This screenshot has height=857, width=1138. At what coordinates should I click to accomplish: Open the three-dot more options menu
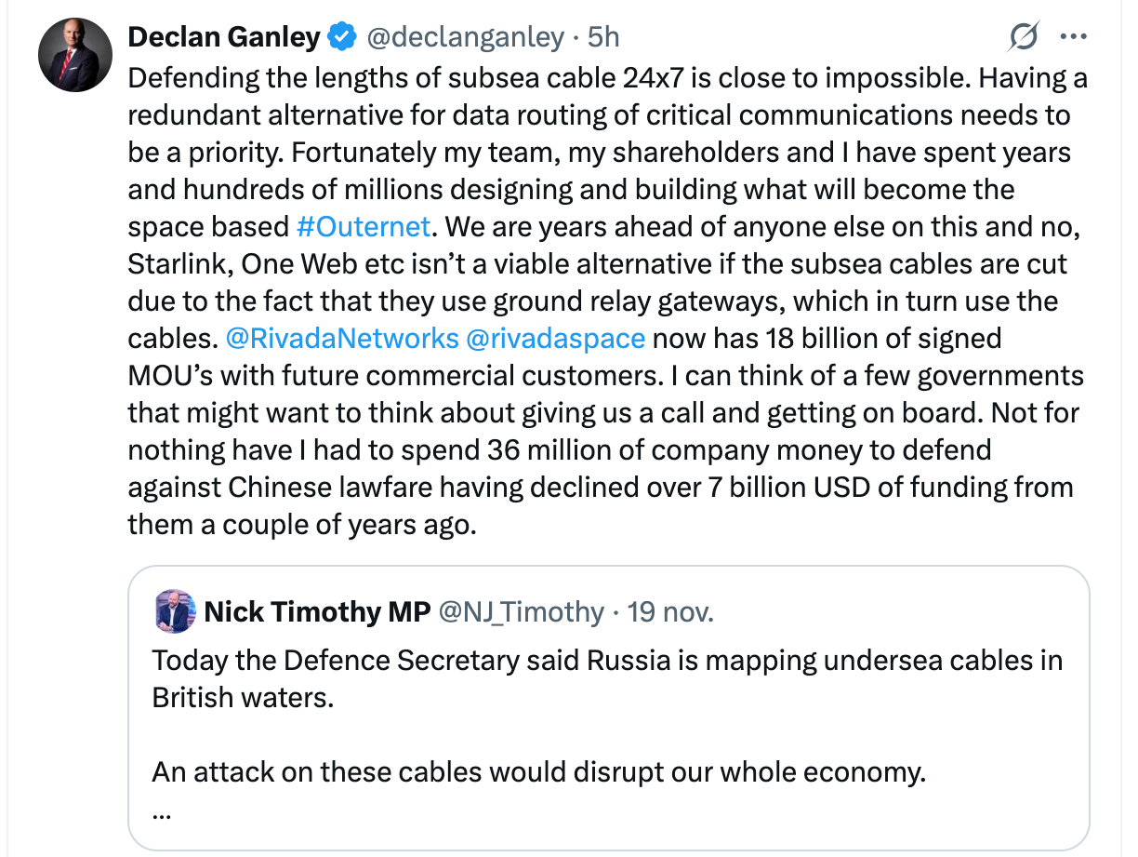[1074, 38]
